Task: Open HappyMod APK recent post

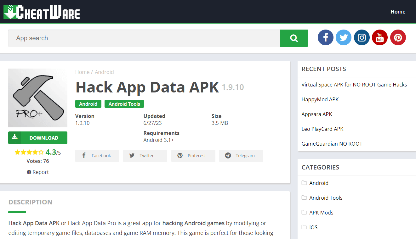Action: (320, 99)
